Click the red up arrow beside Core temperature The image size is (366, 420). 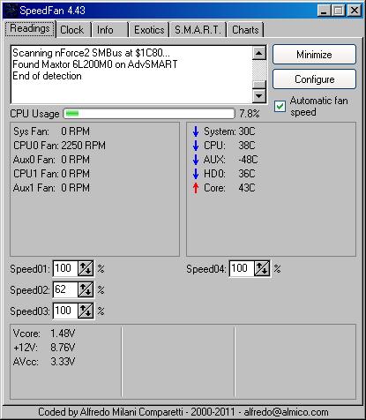(x=196, y=188)
